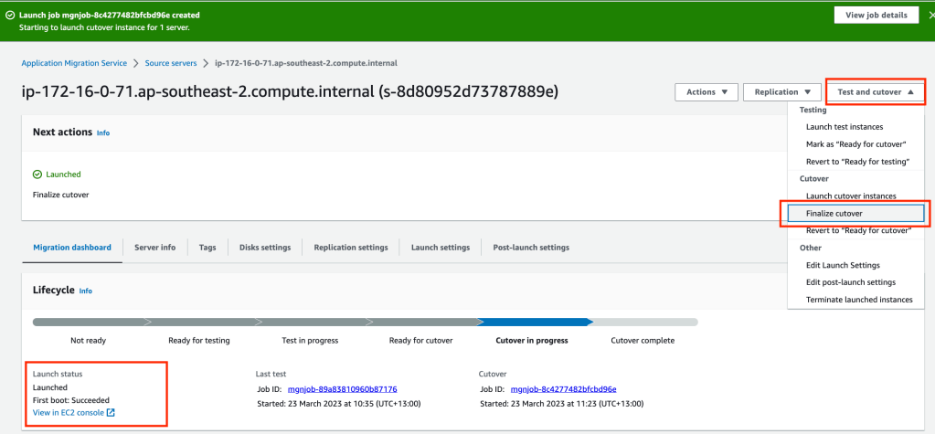Go to the Post-launch settings tab

pyautogui.click(x=530, y=248)
